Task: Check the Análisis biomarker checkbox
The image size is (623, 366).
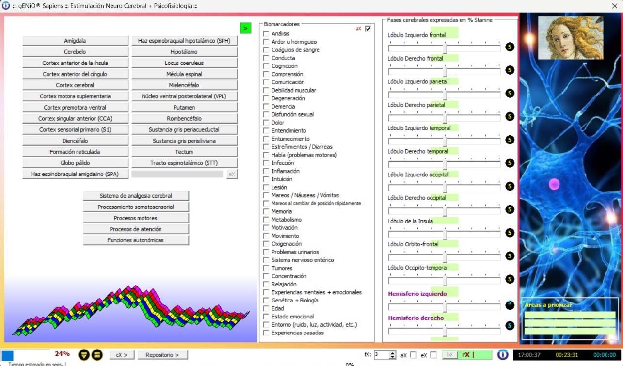Action: (266, 34)
